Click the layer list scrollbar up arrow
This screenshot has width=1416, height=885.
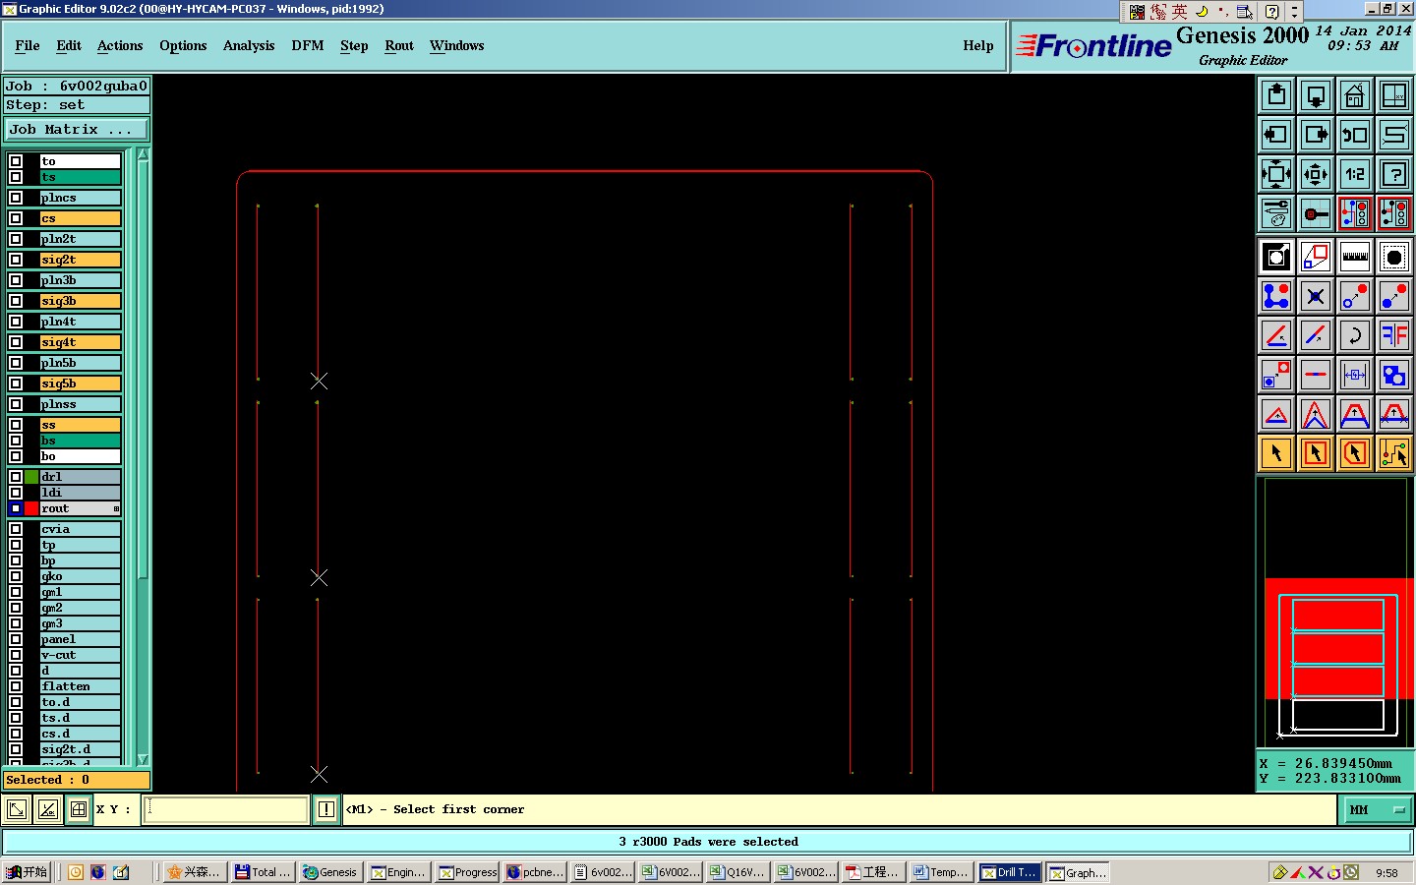(143, 154)
